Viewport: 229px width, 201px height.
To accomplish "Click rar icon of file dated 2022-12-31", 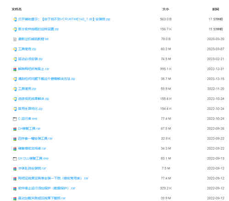I will (x=15, y=69).
